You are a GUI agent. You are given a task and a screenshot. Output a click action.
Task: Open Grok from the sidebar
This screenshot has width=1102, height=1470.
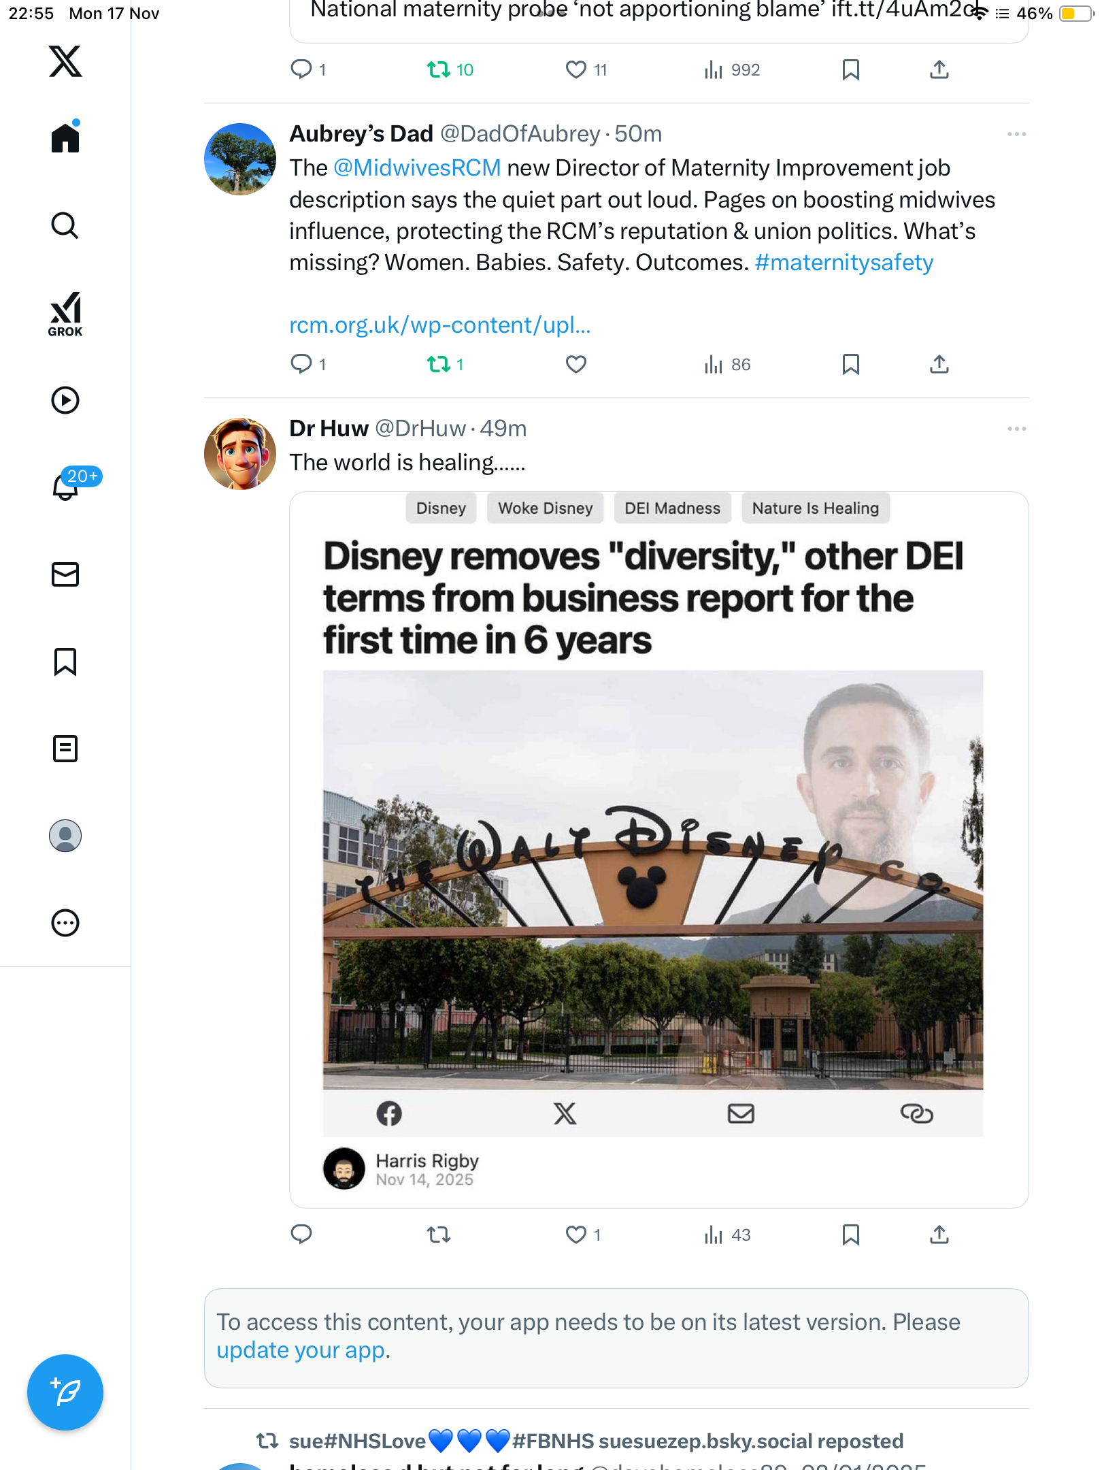tap(65, 314)
